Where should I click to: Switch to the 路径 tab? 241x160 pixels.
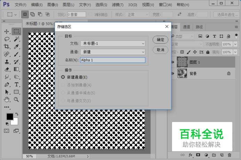pyautogui.click(x=199, y=27)
